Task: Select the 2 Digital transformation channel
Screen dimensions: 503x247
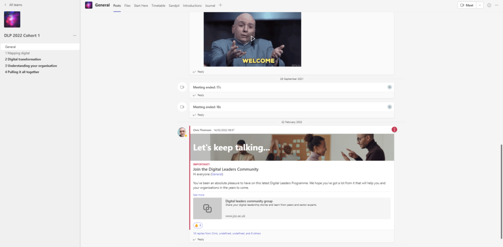Action: pyautogui.click(x=23, y=59)
